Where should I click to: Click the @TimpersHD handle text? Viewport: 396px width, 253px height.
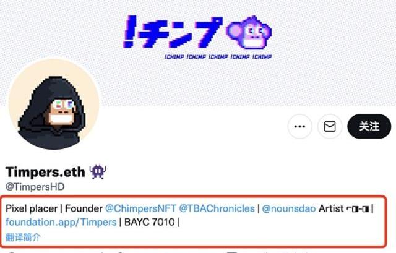[35, 187]
